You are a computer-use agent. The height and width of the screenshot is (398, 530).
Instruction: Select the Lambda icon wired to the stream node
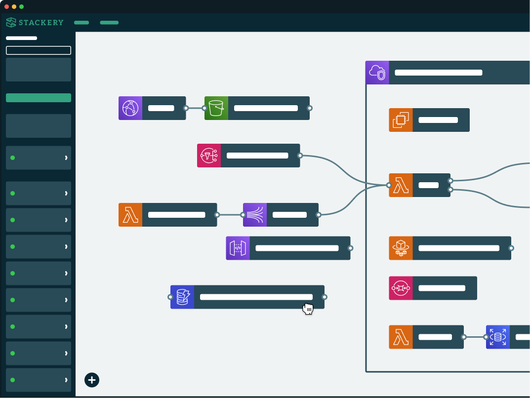[130, 215]
